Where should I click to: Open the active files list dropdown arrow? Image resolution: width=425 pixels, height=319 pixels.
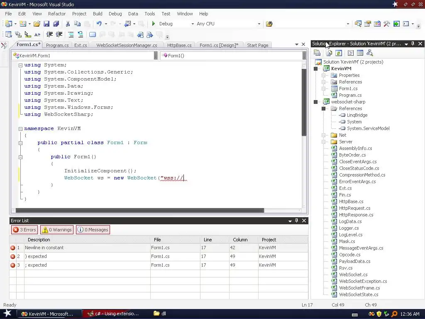tap(296, 44)
